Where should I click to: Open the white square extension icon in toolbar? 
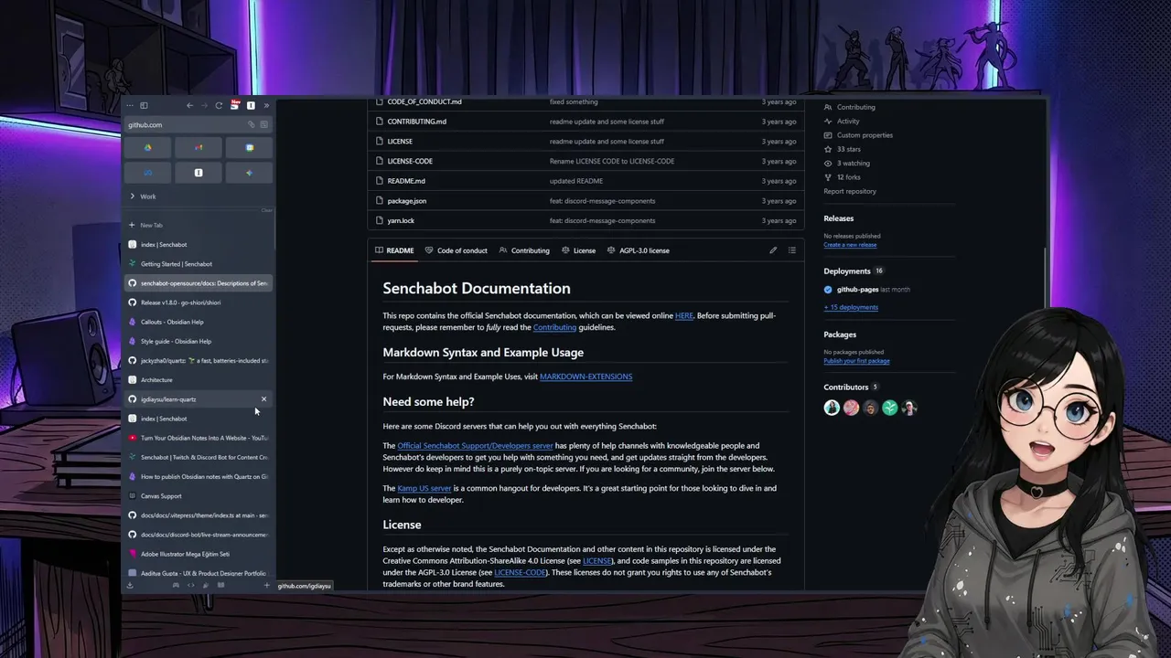click(x=251, y=105)
